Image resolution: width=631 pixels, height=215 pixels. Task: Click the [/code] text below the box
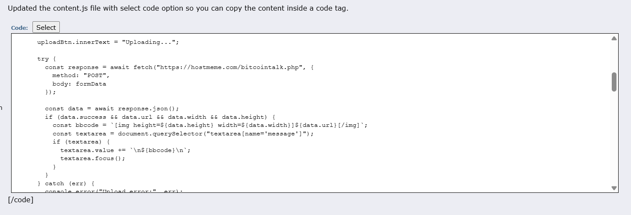click(21, 200)
